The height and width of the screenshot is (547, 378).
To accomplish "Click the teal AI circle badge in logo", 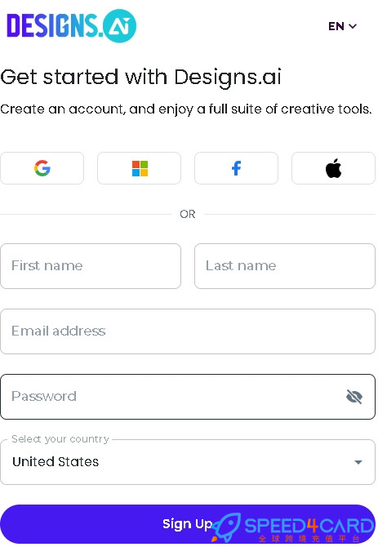I will [x=120, y=26].
